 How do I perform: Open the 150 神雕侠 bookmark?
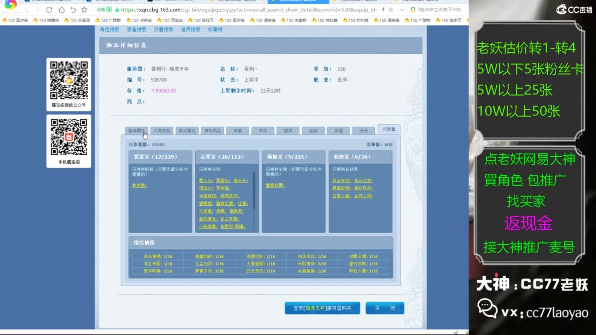[46, 20]
